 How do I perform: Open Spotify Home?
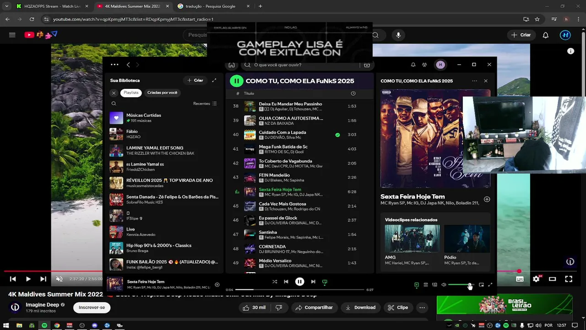(x=232, y=65)
